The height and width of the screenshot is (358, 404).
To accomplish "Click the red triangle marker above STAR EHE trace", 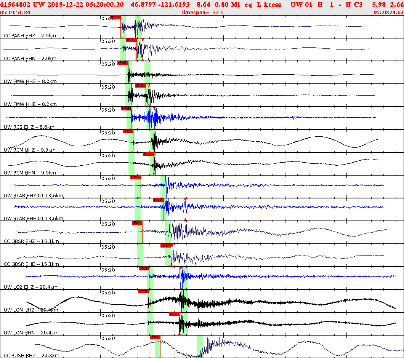I will tap(185, 199).
